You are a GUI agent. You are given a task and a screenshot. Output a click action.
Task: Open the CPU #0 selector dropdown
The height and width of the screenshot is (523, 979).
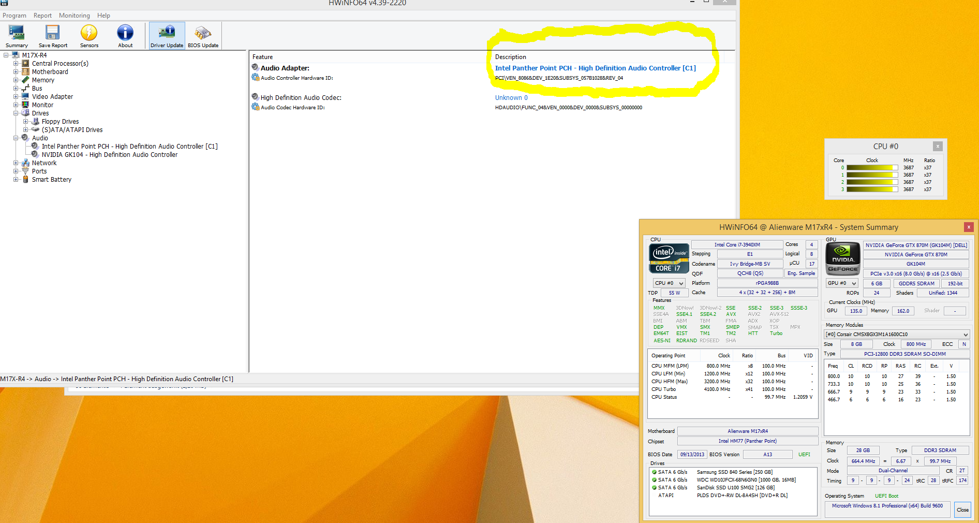(x=669, y=283)
